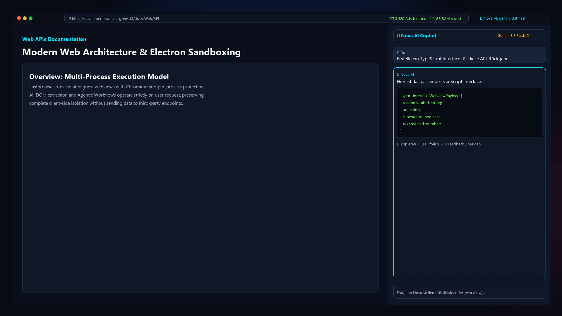This screenshot has width=562, height=316.
Task: Mark the answer as Hilfreich
Action: click(430, 144)
